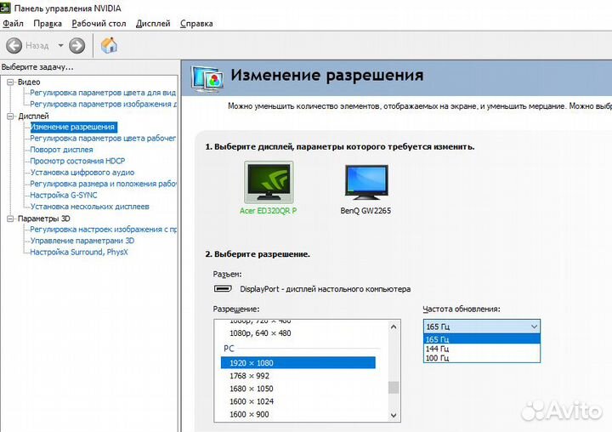Image resolution: width=612 pixels, height=432 pixels.
Task: Open the Back history dropdown arrow
Action: [x=60, y=46]
